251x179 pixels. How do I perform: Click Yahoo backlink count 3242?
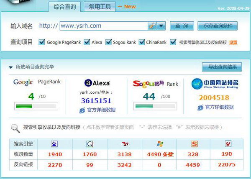click(x=125, y=165)
